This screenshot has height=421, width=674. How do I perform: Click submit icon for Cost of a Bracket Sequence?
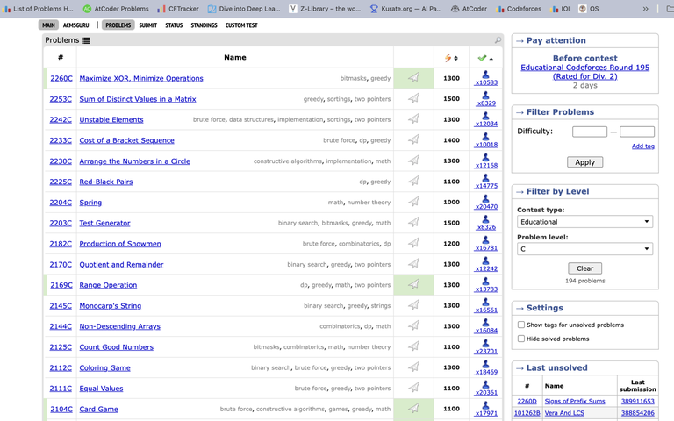(413, 139)
